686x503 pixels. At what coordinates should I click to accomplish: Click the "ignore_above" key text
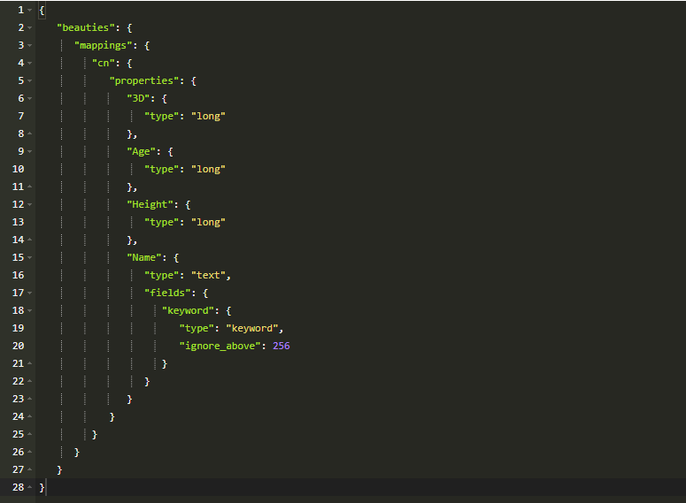coord(220,347)
